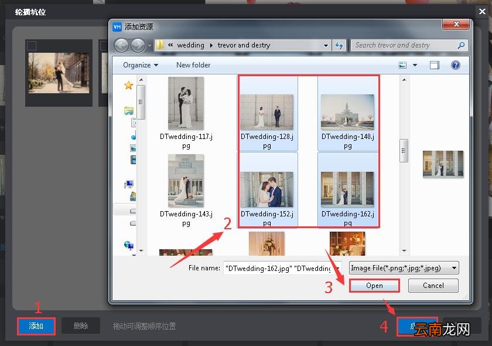The image size is (492, 346).
Task: Select the first carousel photo of couple outdoors
Action: pyautogui.click(x=59, y=73)
